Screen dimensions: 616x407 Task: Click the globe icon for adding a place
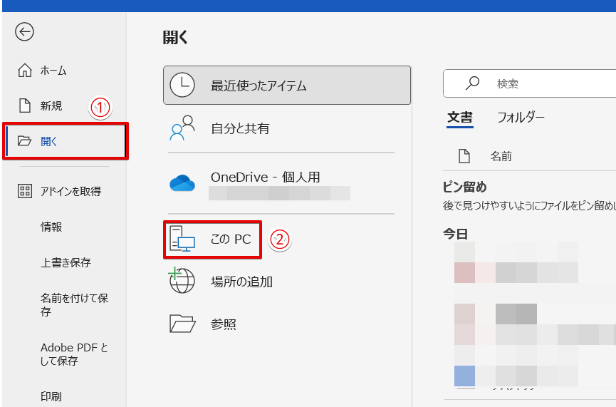[182, 280]
